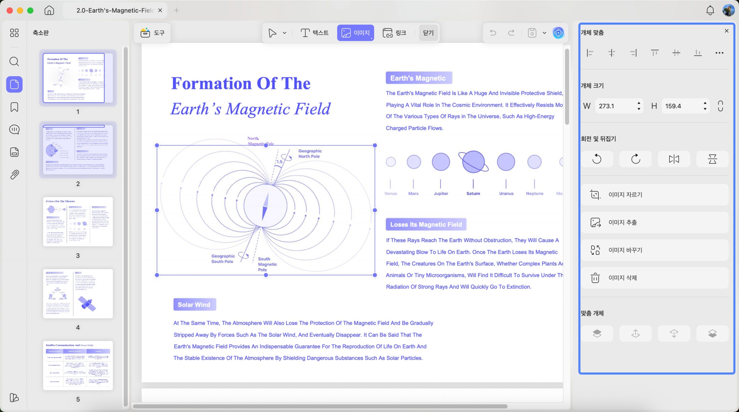Switch to 이미지 edit mode
This screenshot has width=739, height=412.
point(356,33)
